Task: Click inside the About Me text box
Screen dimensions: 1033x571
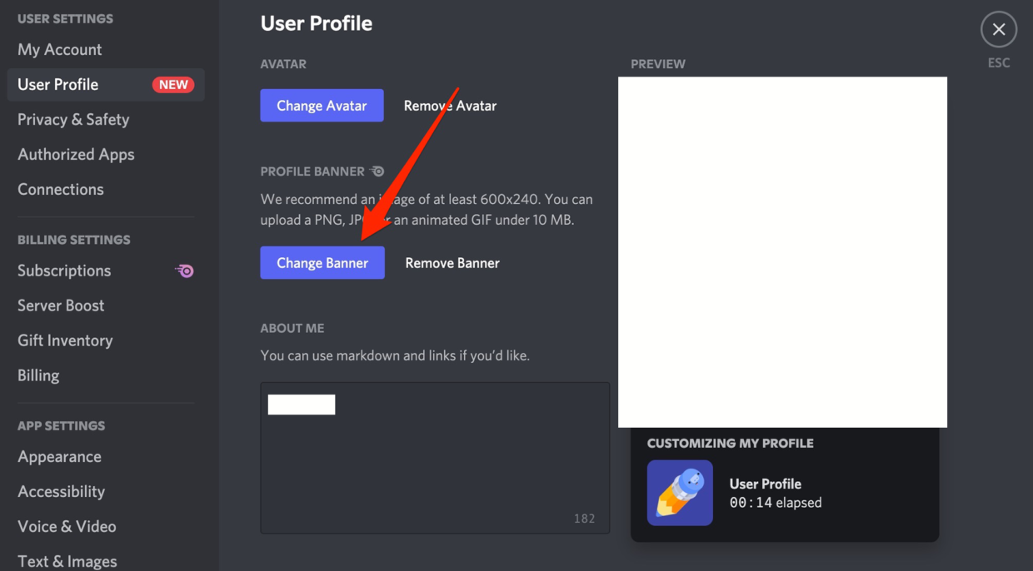Action: coord(435,458)
